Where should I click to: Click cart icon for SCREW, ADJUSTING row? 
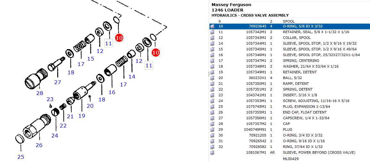tap(212, 101)
